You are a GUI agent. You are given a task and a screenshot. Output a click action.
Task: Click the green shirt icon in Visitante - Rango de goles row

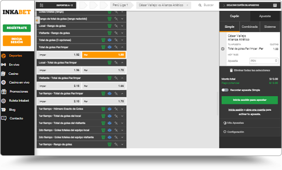[x=109, y=33]
